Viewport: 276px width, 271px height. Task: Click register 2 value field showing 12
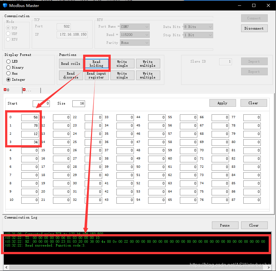click(x=30, y=134)
